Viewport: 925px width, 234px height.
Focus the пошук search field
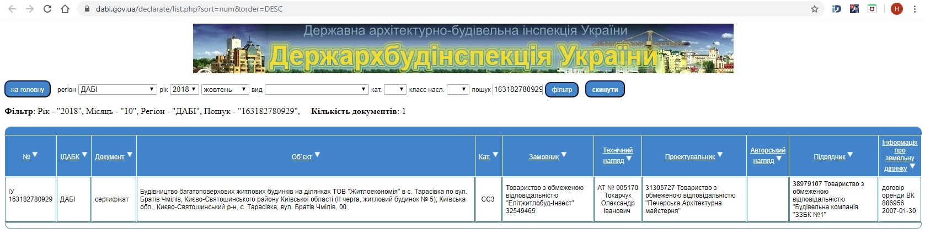[517, 89]
